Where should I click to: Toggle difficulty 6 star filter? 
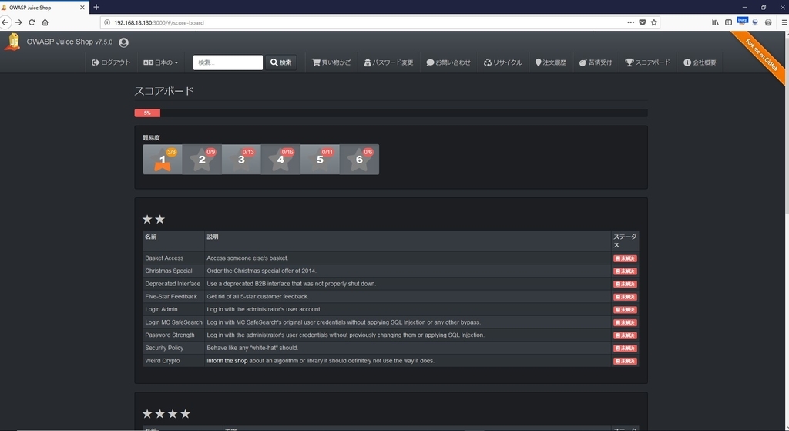[359, 159]
